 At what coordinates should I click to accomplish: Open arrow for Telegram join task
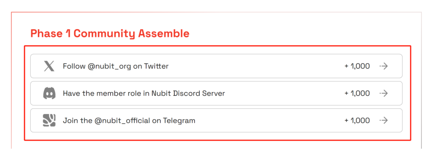tap(383, 121)
